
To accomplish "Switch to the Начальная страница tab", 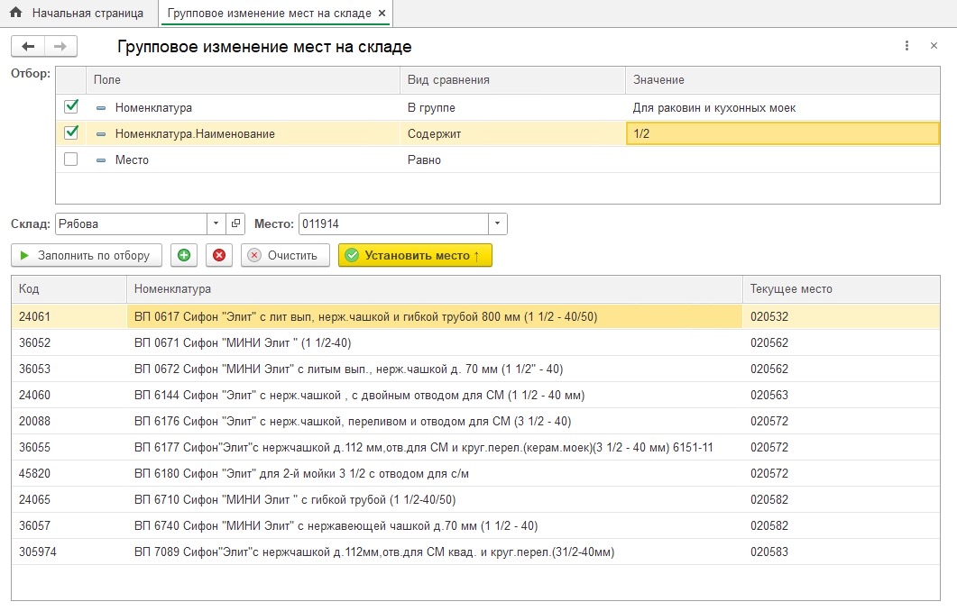I will coord(87,14).
